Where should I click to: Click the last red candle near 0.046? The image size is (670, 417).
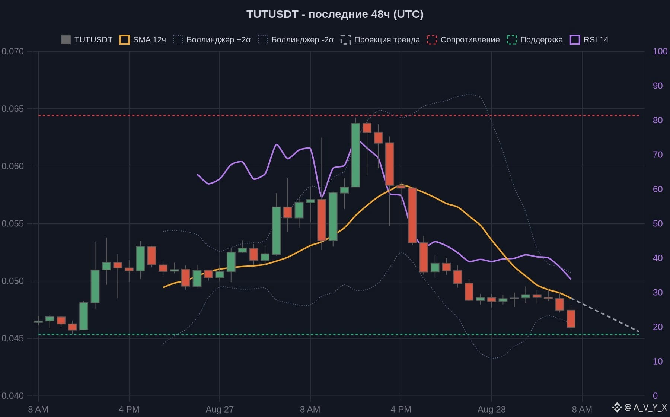(x=571, y=319)
